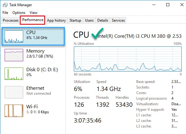Screen dimensions: 186x134
Task: Click the Performance tab
Action: pos(33,20)
